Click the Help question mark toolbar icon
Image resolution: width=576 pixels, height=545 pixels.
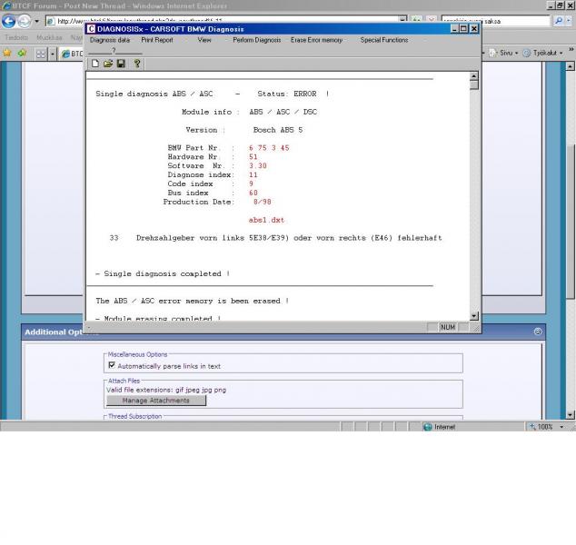point(137,64)
